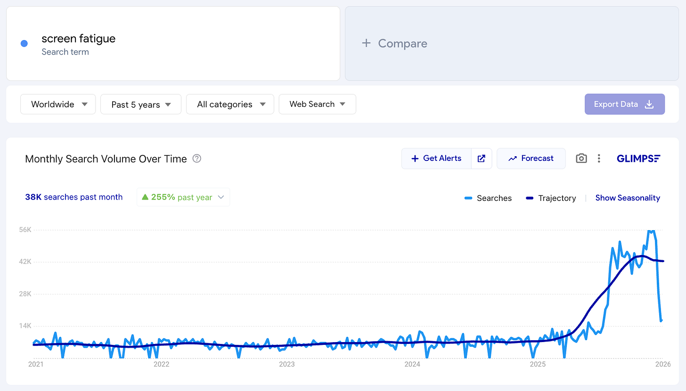Click the 38K searches past month text

[x=73, y=197]
